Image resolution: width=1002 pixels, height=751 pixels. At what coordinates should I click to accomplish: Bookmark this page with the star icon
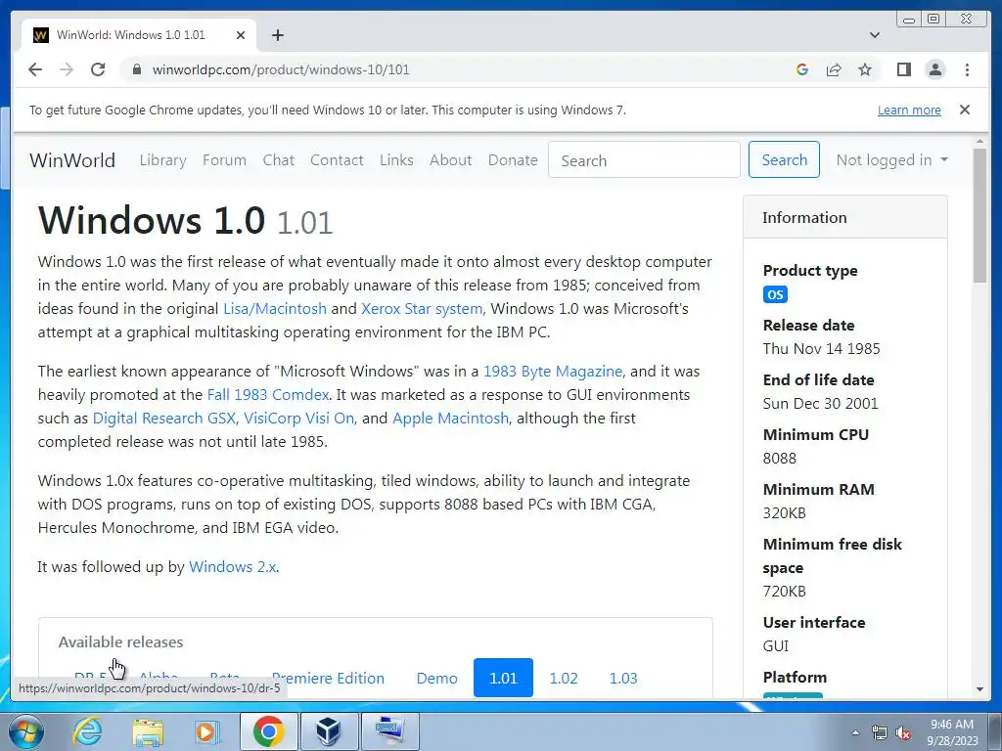[865, 69]
